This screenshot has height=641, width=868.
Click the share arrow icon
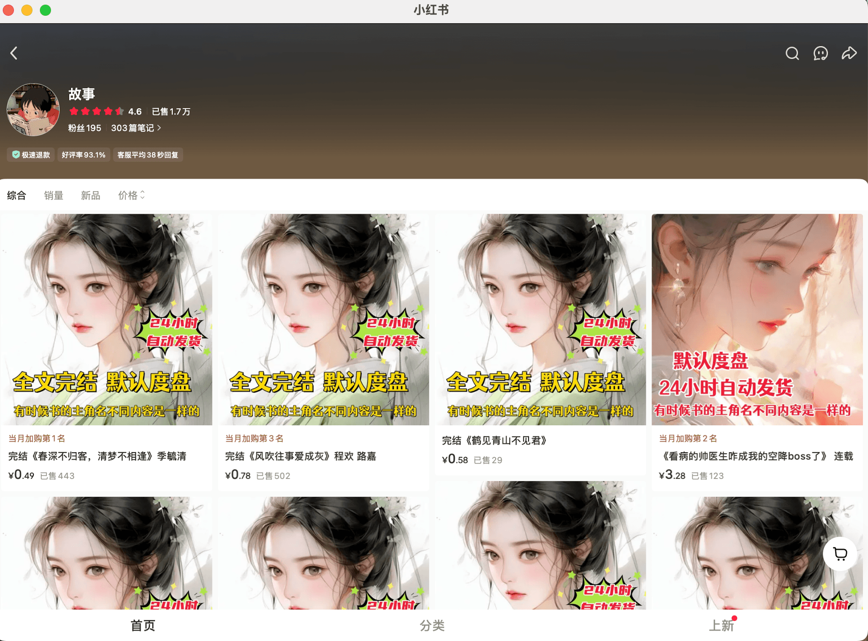coord(849,53)
